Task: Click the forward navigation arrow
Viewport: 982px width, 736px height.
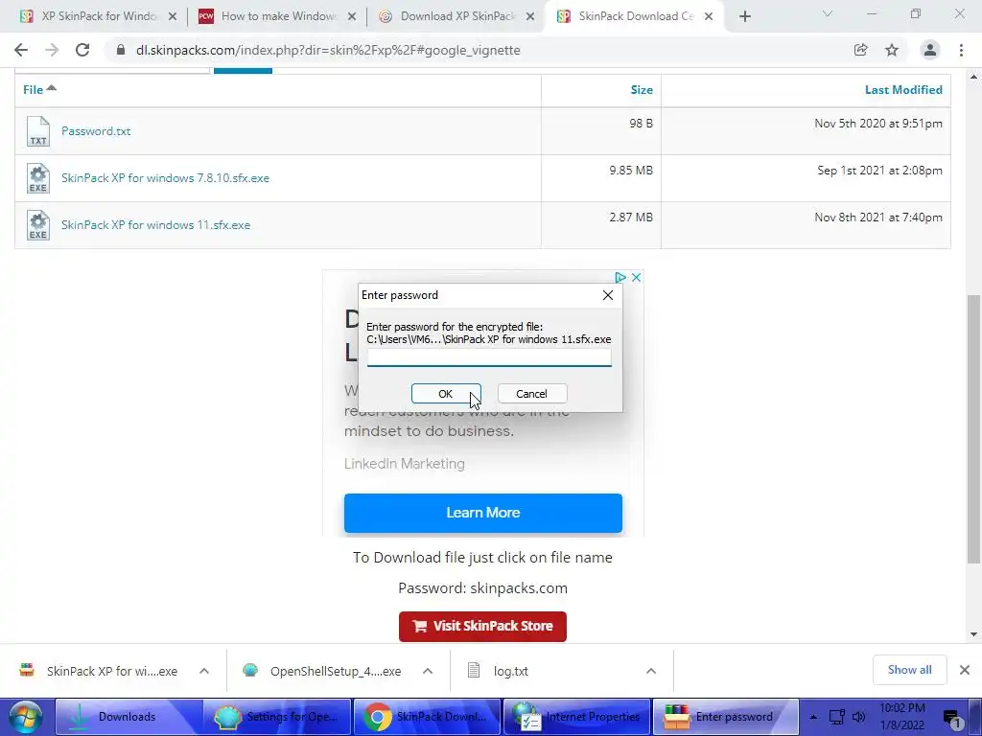Action: click(52, 50)
